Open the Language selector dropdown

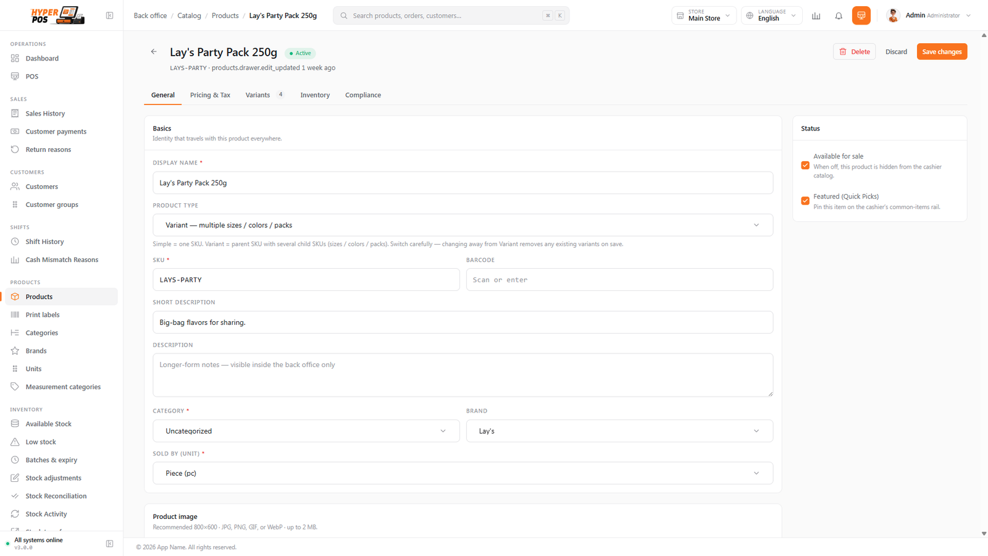click(x=772, y=15)
